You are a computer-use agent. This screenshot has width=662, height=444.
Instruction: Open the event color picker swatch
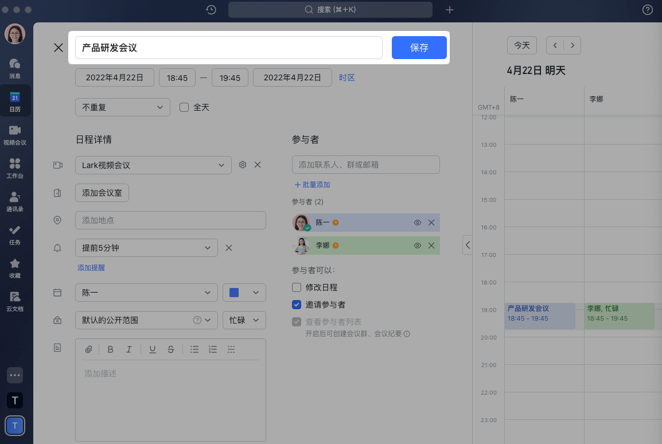pos(244,293)
